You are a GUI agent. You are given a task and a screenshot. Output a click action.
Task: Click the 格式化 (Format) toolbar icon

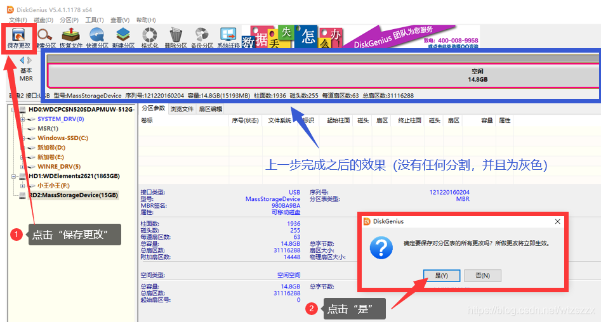click(150, 38)
